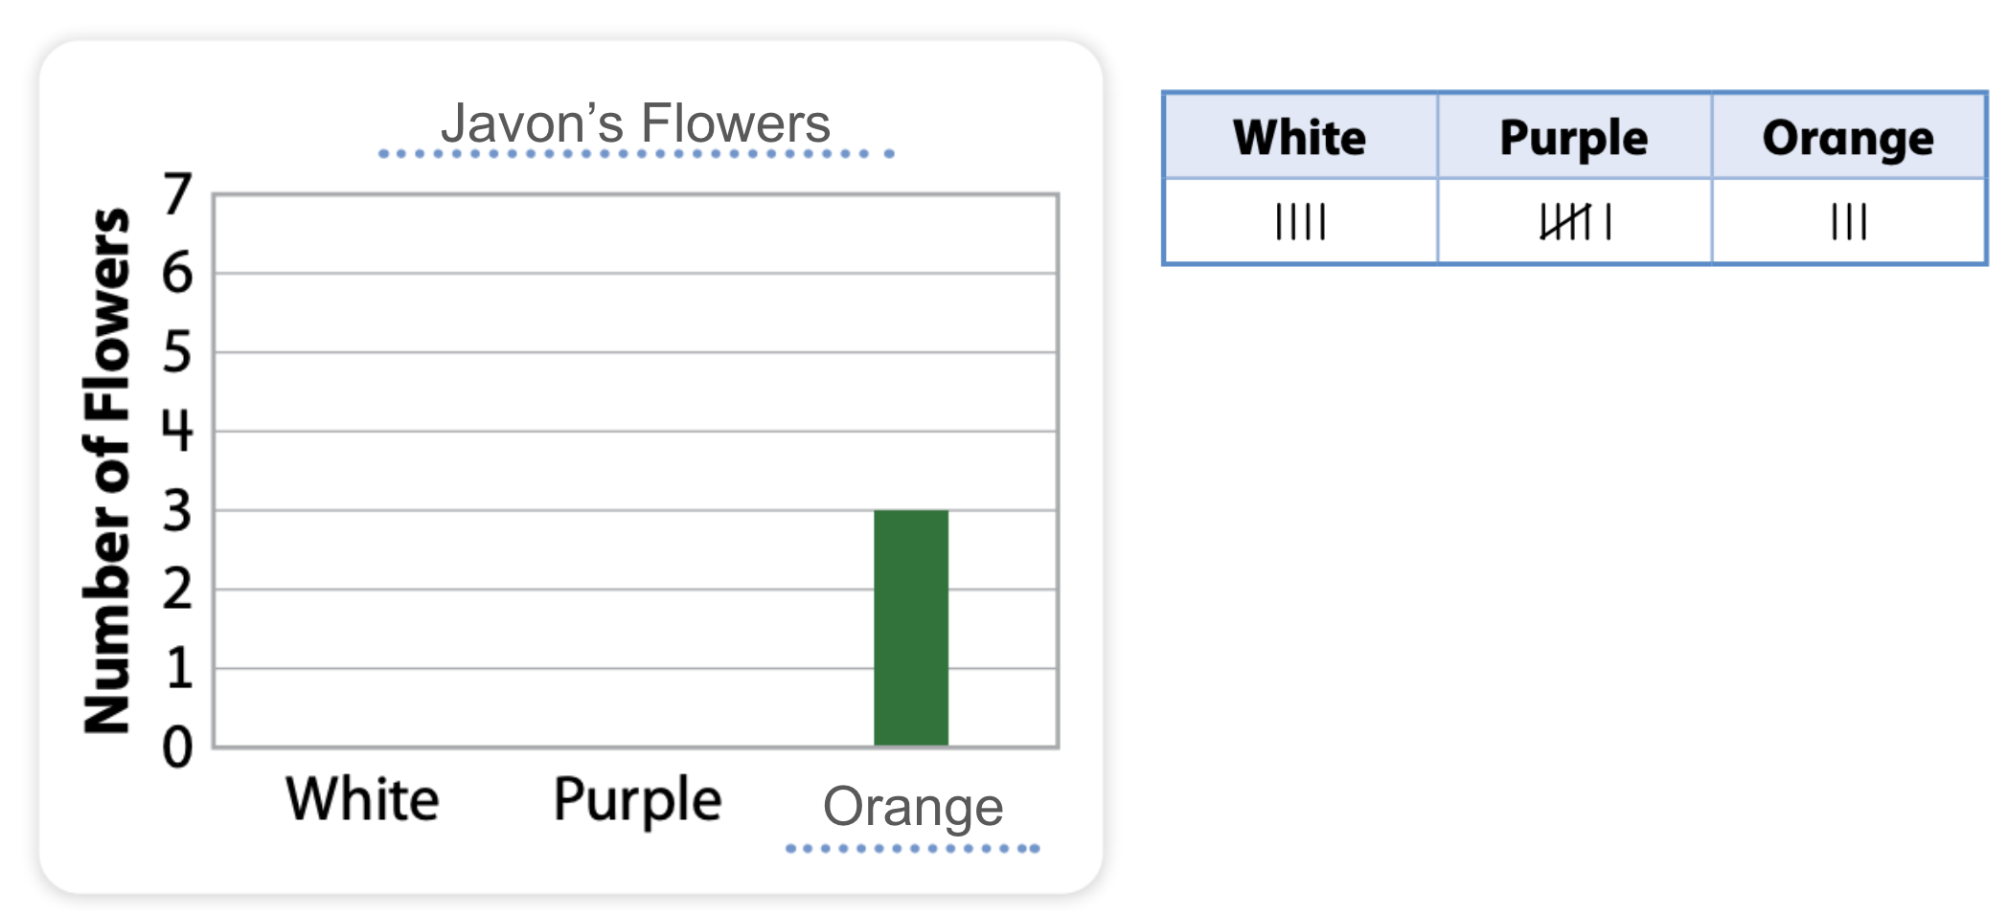Click the Purple header in the tally table

click(1574, 137)
